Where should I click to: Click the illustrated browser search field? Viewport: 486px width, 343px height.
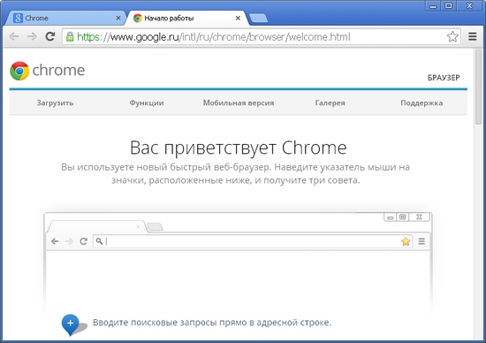252,241
